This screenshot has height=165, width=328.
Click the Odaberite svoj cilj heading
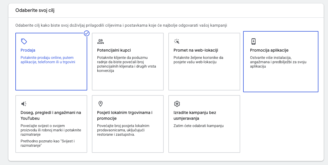pos(35,10)
